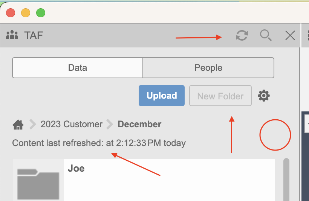Click the vertical scrollbar of file list

[286, 179]
